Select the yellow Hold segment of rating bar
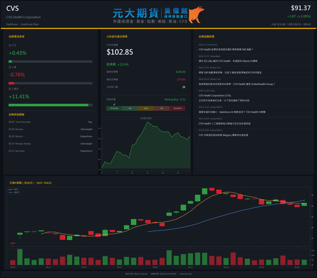 click(146, 109)
